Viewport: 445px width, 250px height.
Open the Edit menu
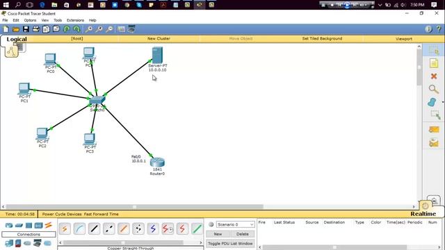click(x=16, y=20)
